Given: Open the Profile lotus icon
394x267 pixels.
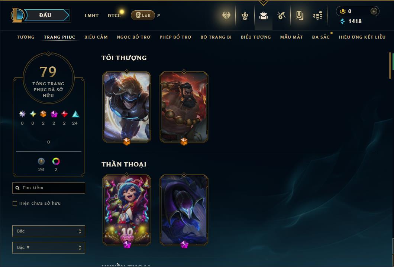Looking at the screenshot, I should 245,16.
